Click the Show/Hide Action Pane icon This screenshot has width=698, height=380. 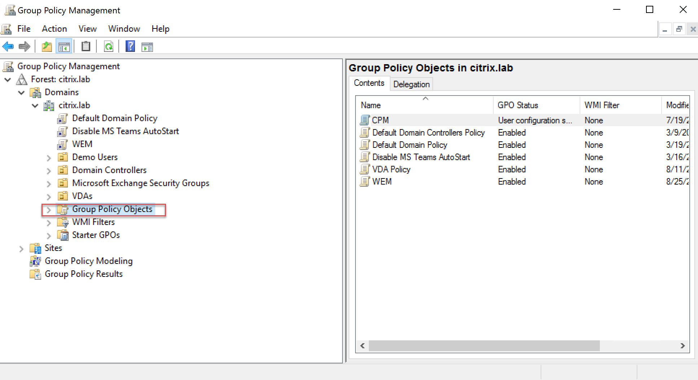click(147, 47)
